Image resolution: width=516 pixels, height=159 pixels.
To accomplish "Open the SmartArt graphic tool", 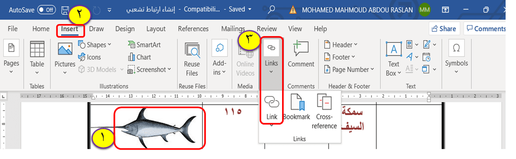I will pos(144,45).
